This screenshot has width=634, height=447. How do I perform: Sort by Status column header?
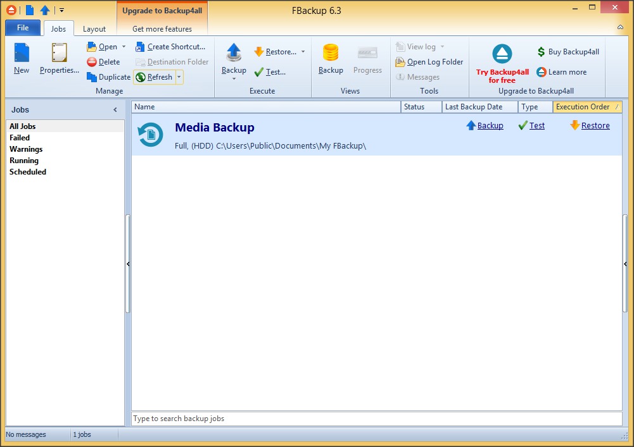[421, 107]
